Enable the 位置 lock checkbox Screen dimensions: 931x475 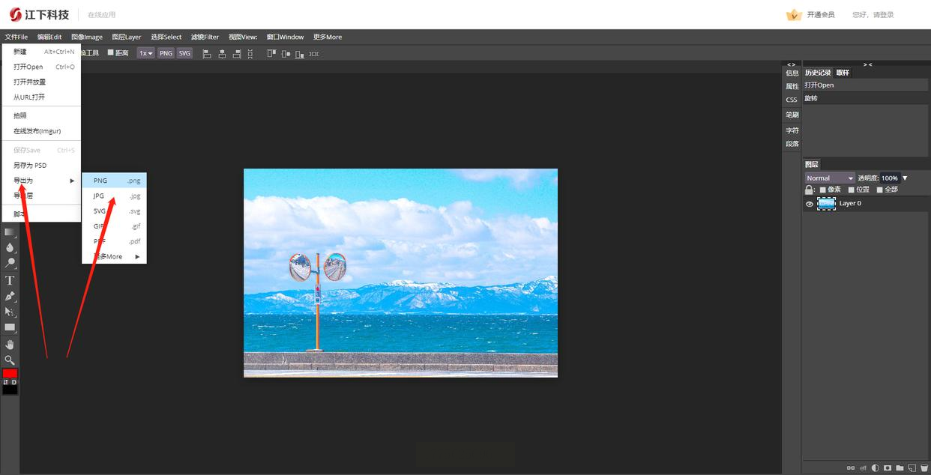pyautogui.click(x=852, y=190)
